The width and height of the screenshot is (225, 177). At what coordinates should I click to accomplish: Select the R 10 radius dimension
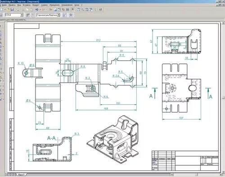pos(21,63)
